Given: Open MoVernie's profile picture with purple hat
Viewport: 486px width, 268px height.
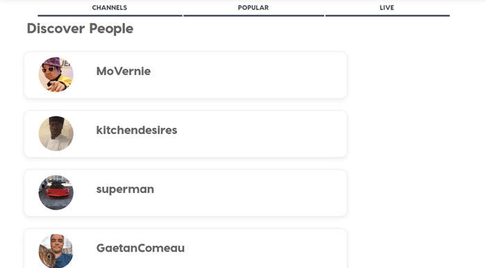Looking at the screenshot, I should (56, 74).
